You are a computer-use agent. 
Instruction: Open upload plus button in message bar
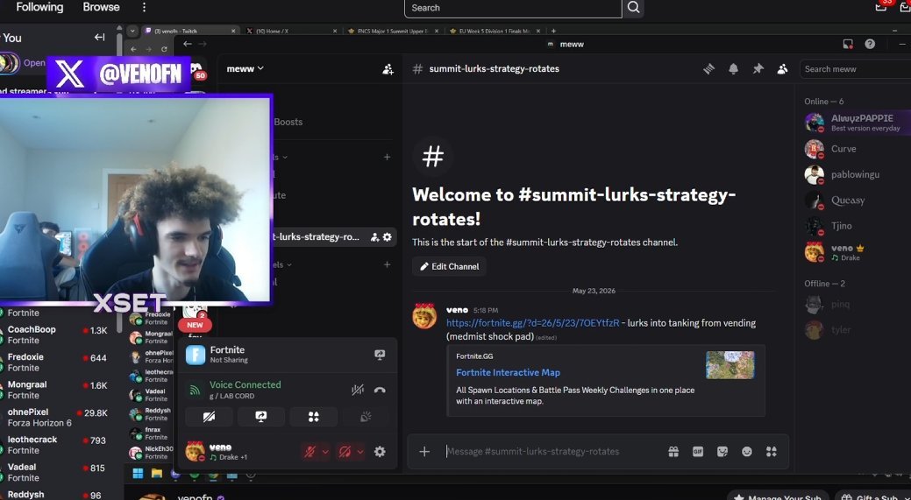coord(424,451)
